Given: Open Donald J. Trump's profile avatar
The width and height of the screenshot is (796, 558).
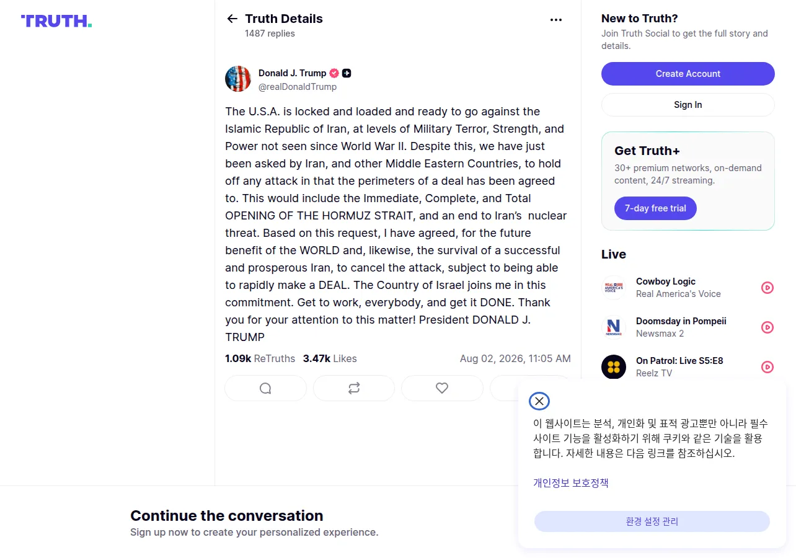Looking at the screenshot, I should point(238,79).
